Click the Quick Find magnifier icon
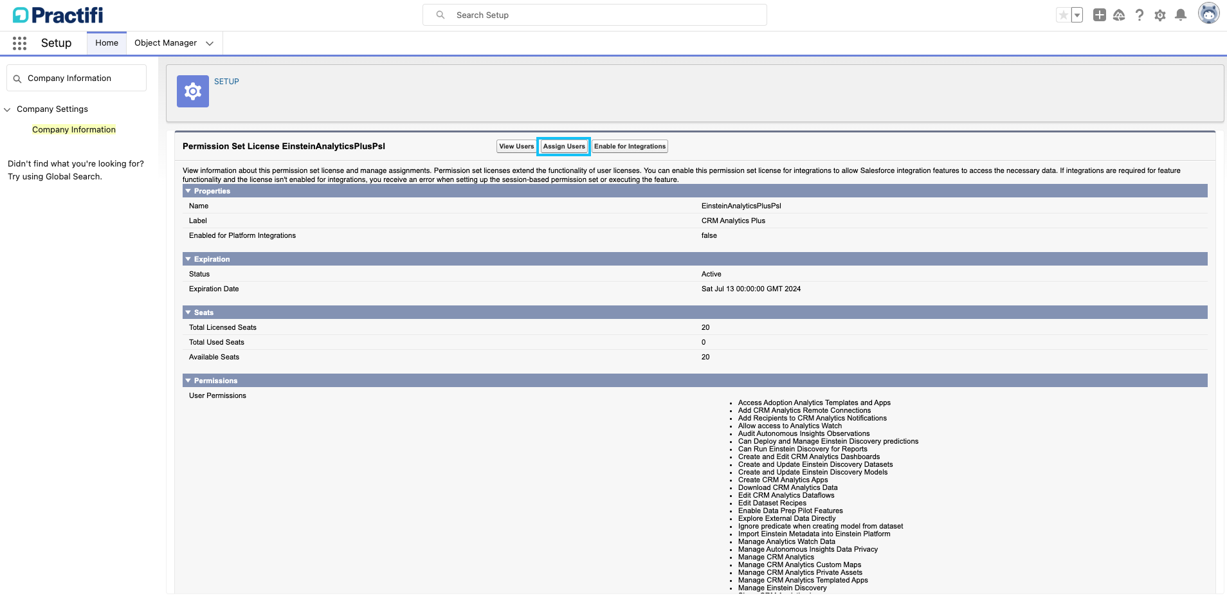Screen dimensions: 1227x598 (x=17, y=78)
